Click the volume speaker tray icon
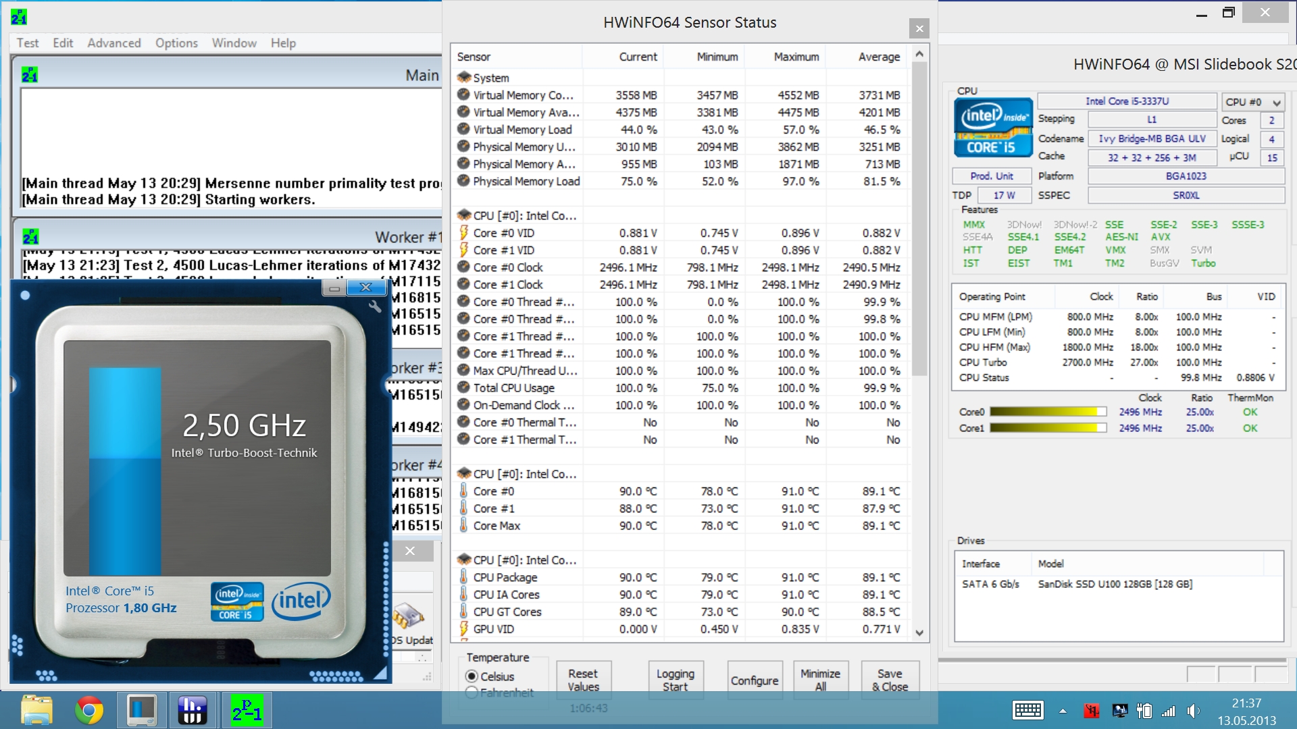Viewport: 1297px width, 729px height. pos(1193,711)
